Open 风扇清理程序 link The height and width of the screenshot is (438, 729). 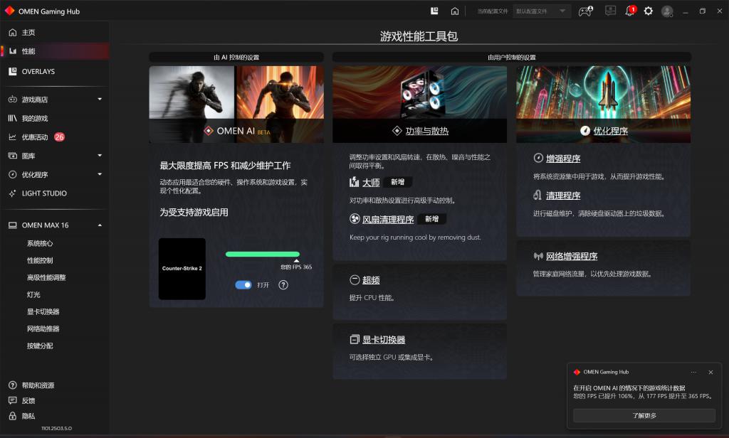(388, 219)
